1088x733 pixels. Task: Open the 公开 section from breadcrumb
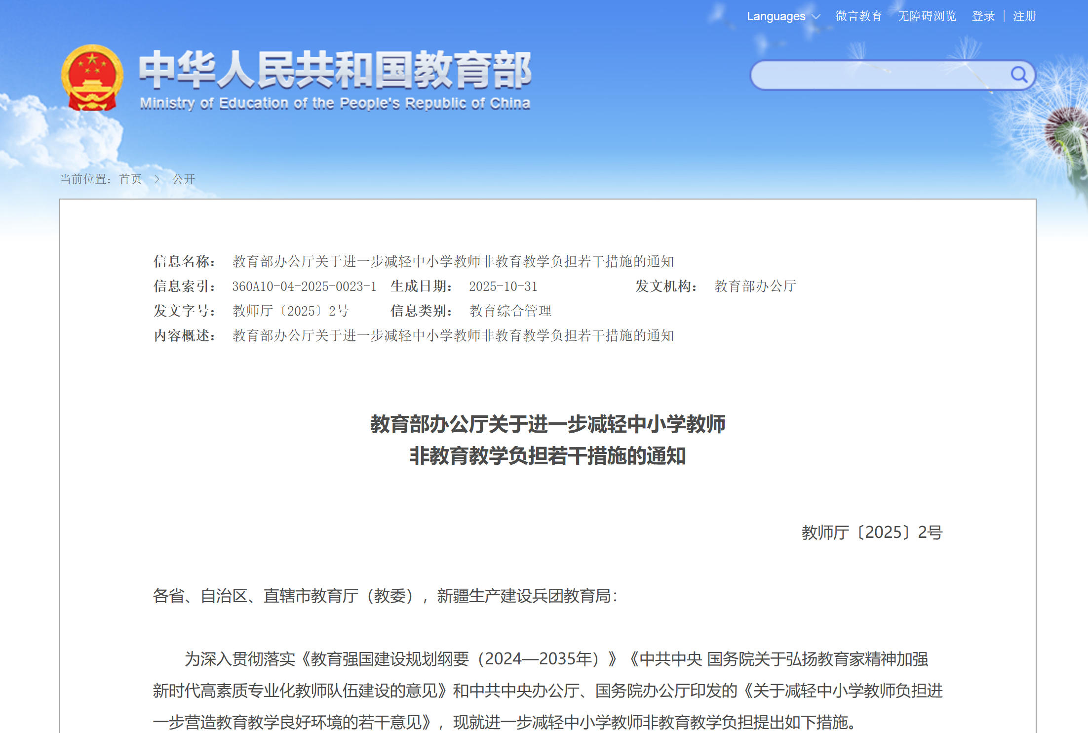coord(184,179)
